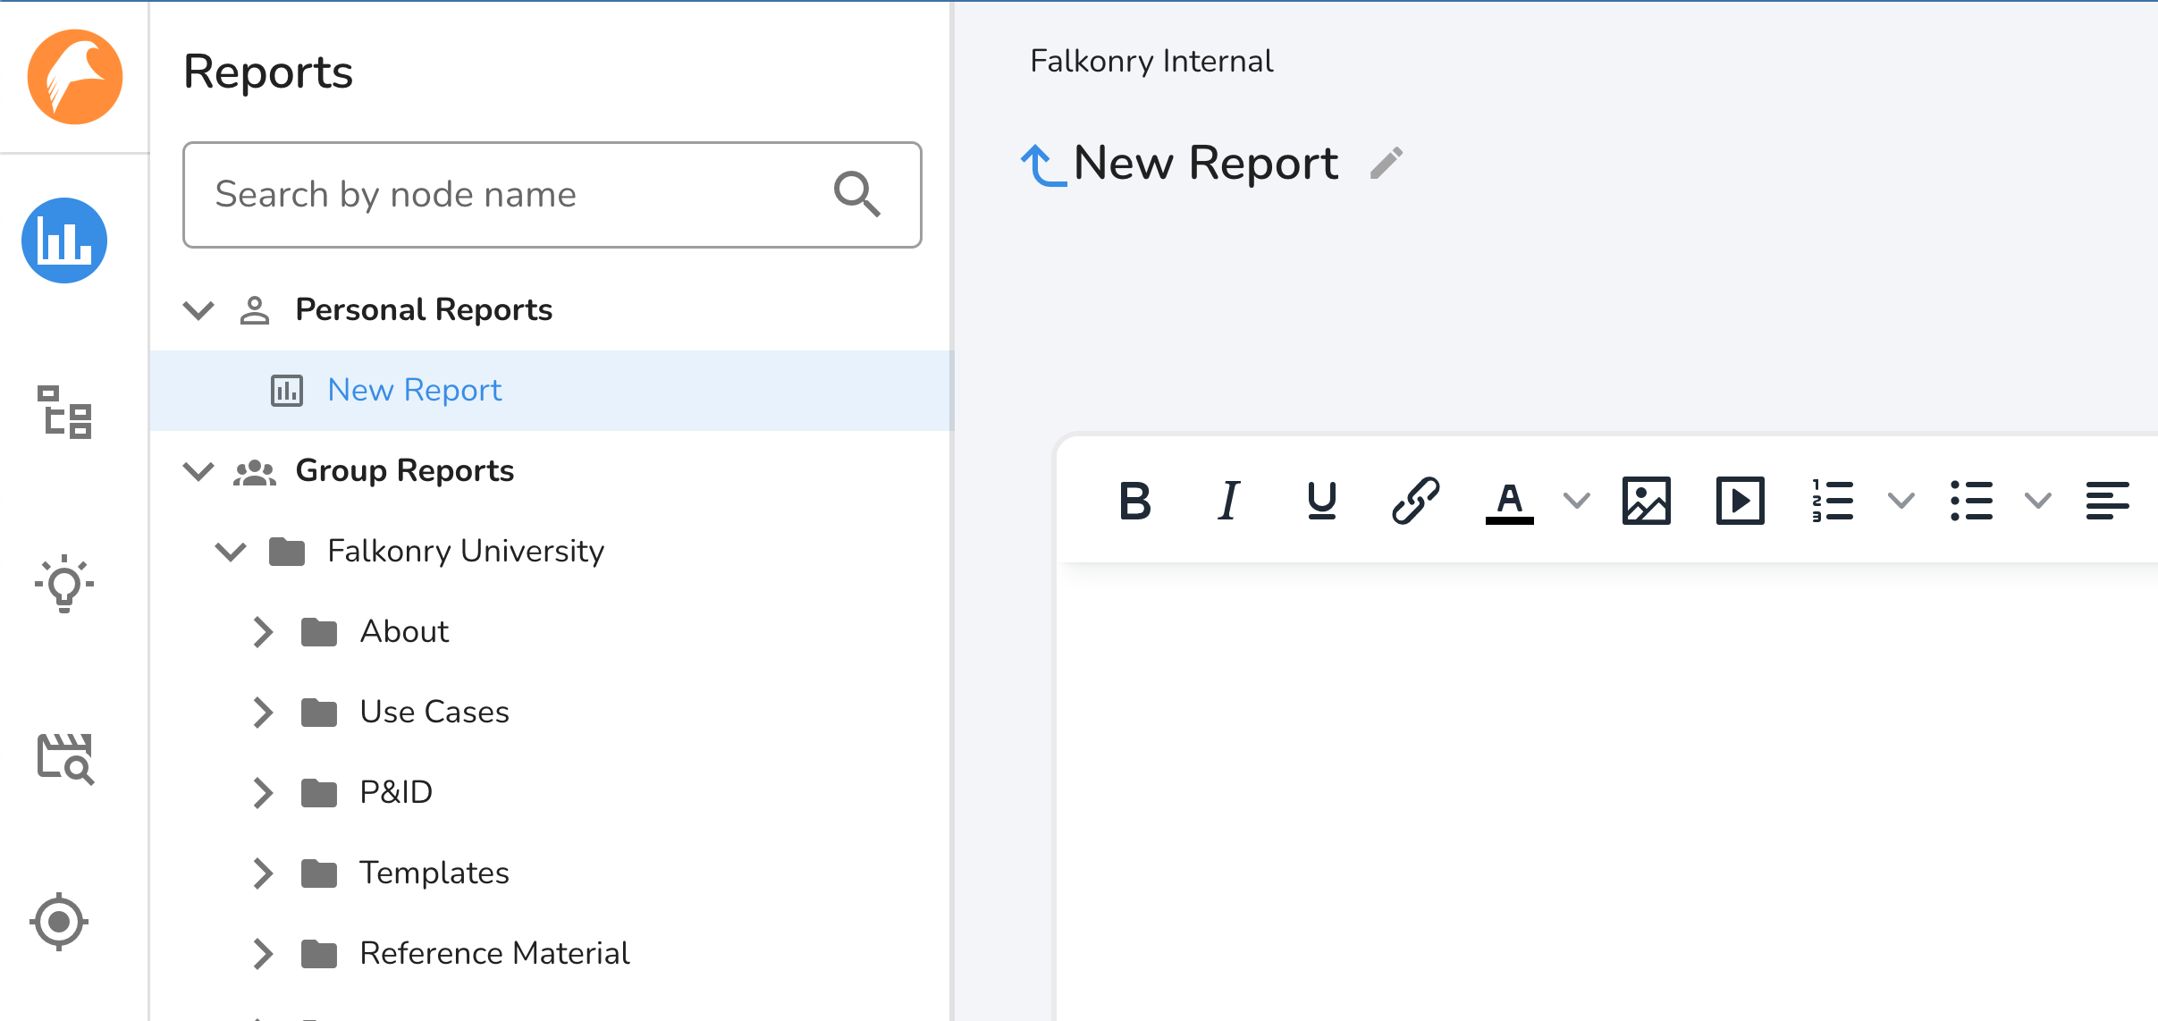
Task: Open the Reports bar chart sidebar icon
Action: 64,240
